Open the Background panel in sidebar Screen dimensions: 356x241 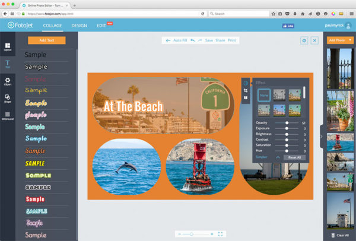pyautogui.click(x=8, y=116)
